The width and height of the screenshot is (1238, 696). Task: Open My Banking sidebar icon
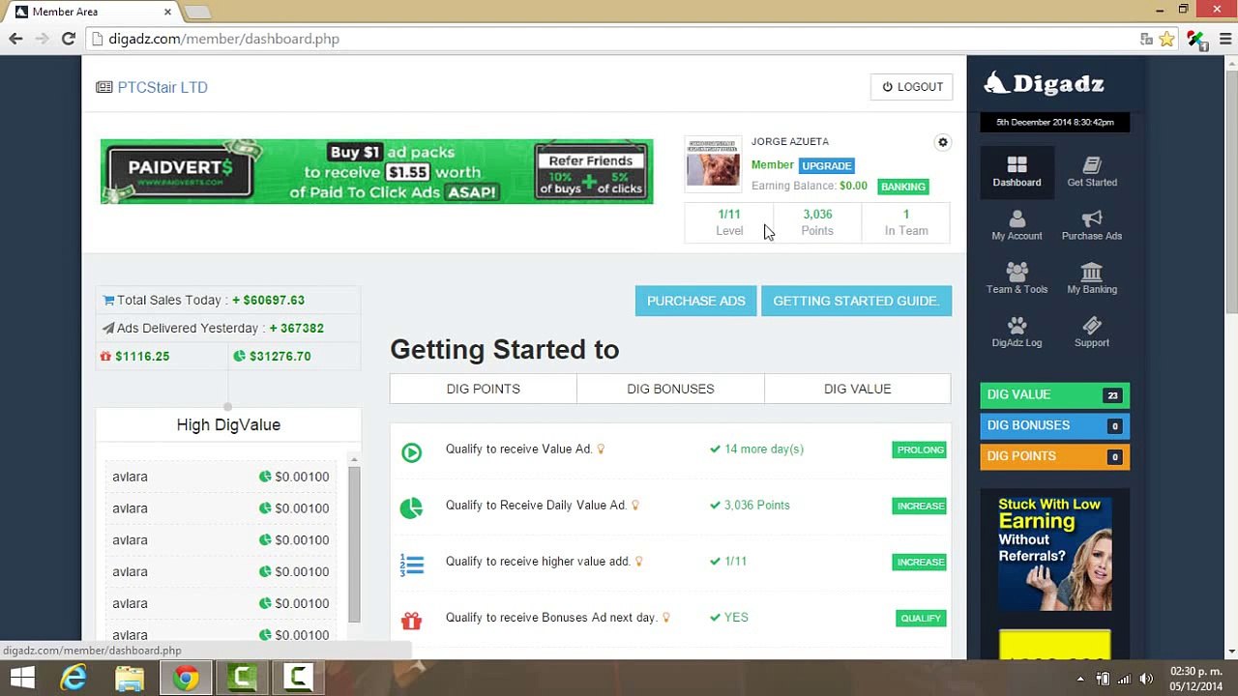click(1092, 278)
